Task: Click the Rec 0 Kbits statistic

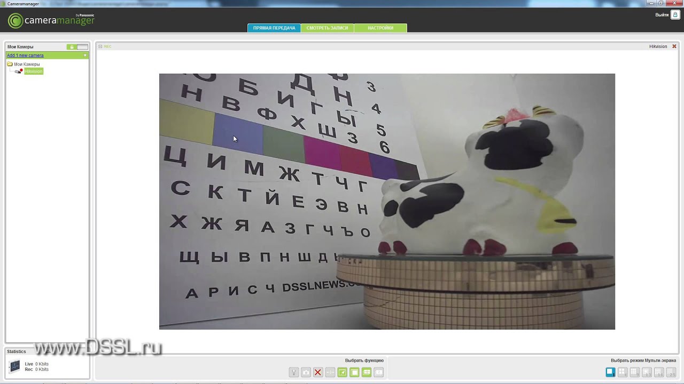Action: pos(36,369)
